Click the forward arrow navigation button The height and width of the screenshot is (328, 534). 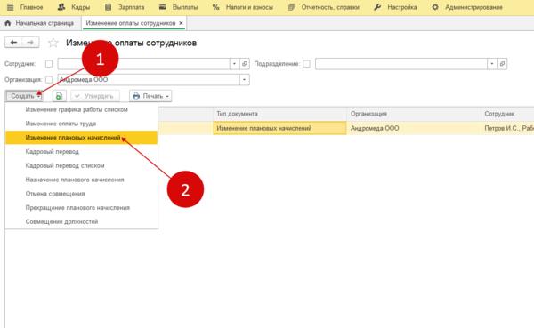click(30, 43)
